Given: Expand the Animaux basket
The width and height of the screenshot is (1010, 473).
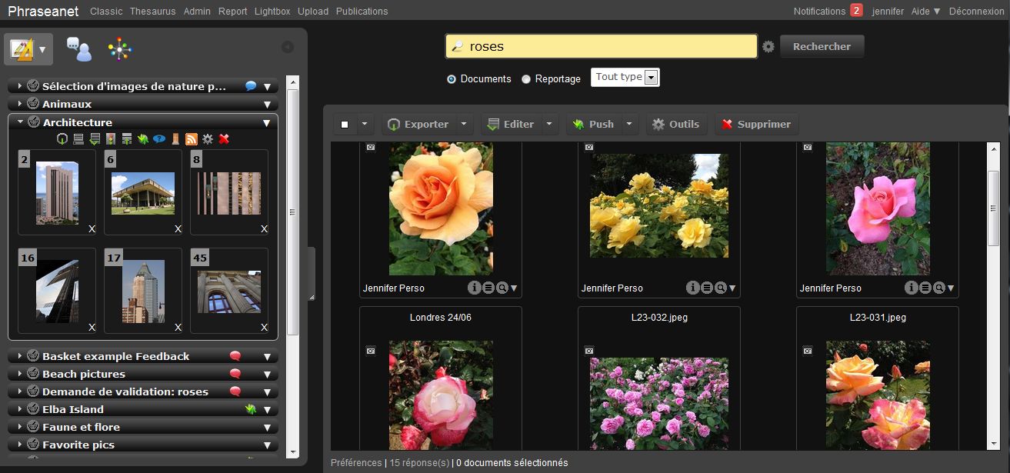Looking at the screenshot, I should [19, 104].
